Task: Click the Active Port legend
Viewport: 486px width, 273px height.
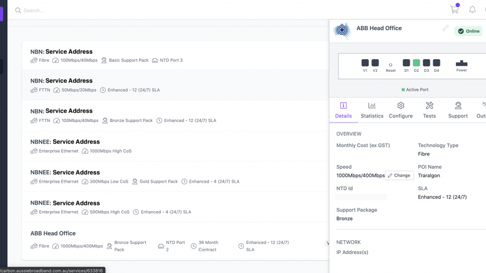Action: pos(415,90)
